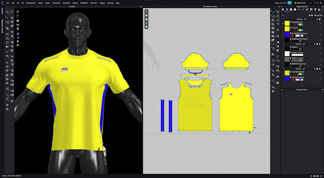Click the CLO logo in the top-left corner

pos(2,3)
